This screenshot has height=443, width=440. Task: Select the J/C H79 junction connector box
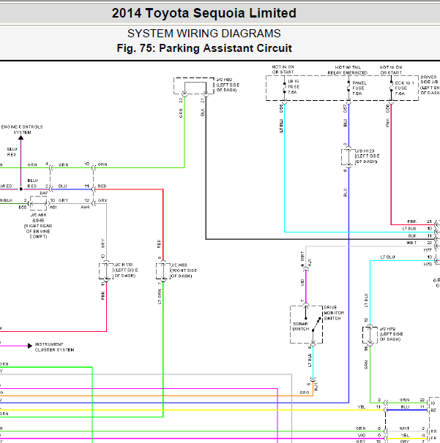[x=370, y=335]
